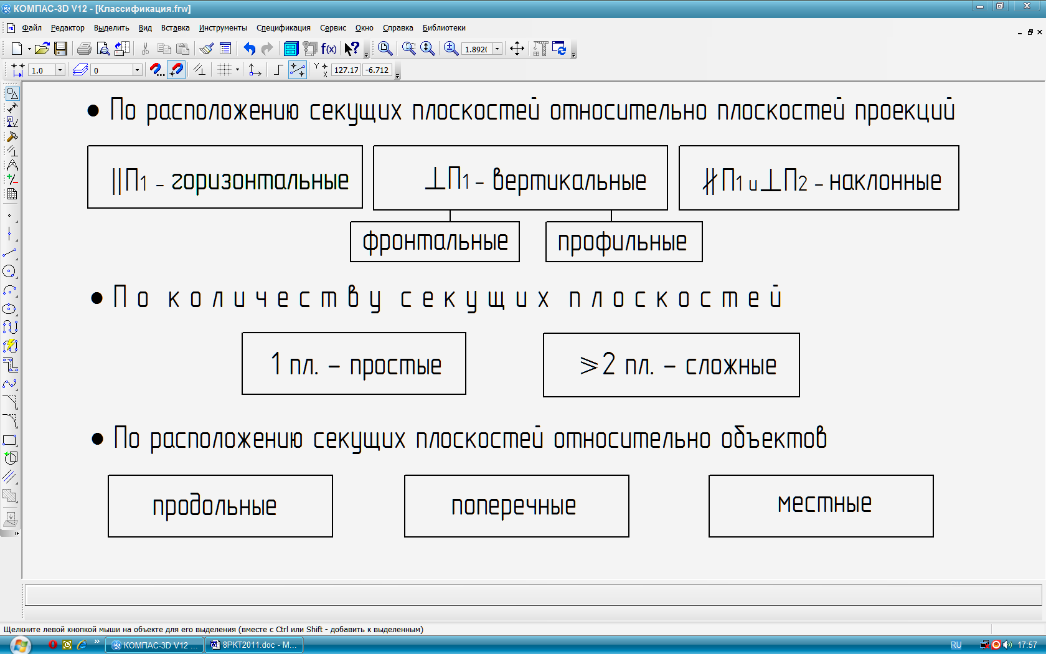Select the Ellipse tool

(9, 309)
